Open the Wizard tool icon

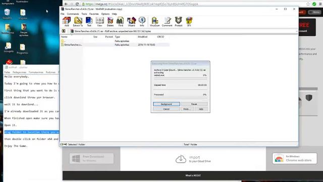coord(131,22)
